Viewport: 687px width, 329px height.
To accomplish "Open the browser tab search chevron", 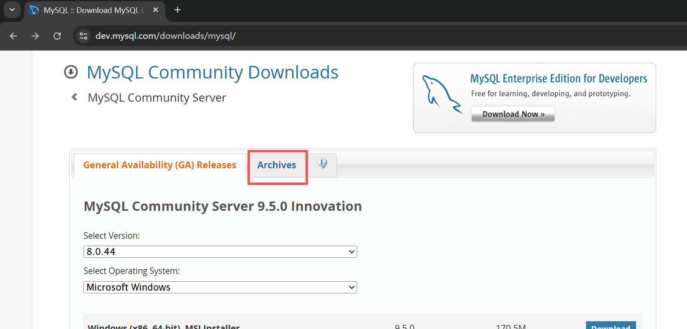I will point(12,10).
